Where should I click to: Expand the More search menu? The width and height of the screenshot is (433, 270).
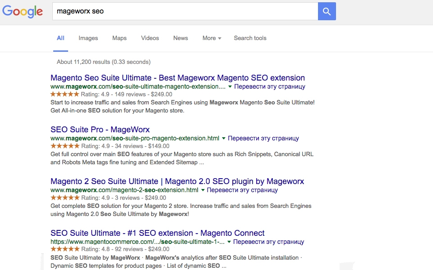click(212, 38)
